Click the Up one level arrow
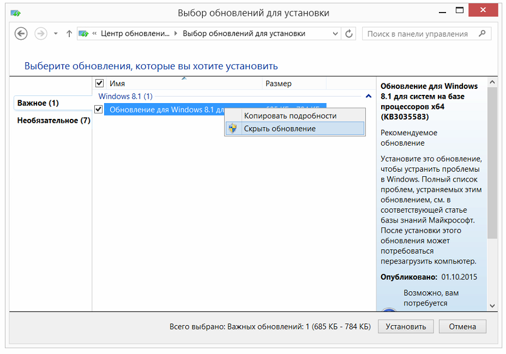Screen dimensions: 506x354 69,34
